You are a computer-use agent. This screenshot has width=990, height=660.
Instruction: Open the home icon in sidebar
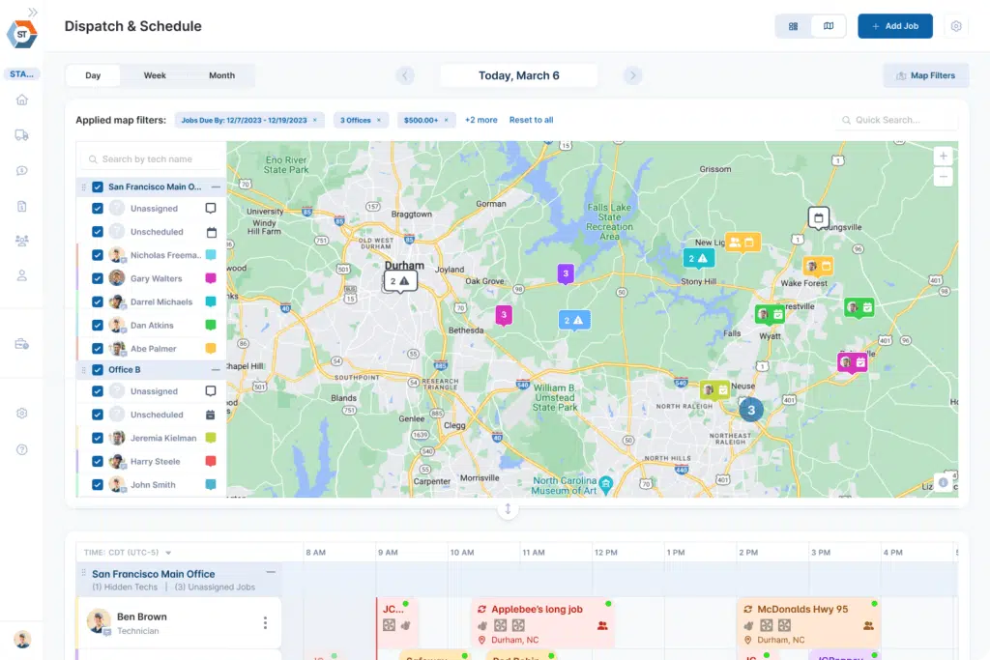21,100
